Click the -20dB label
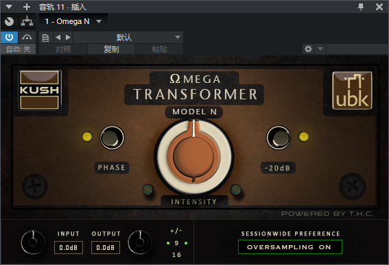 tap(278, 168)
